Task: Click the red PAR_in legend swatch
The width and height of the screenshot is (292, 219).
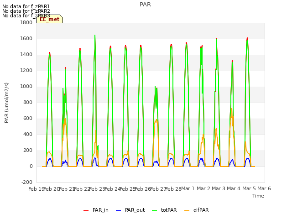Action: pyautogui.click(x=86, y=211)
